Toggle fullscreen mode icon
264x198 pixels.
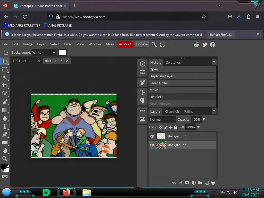(x=162, y=44)
